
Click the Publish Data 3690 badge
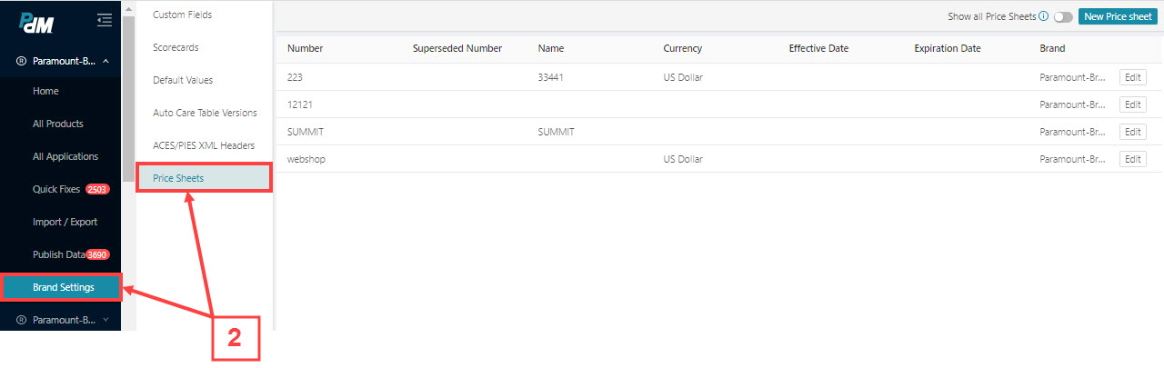[97, 254]
